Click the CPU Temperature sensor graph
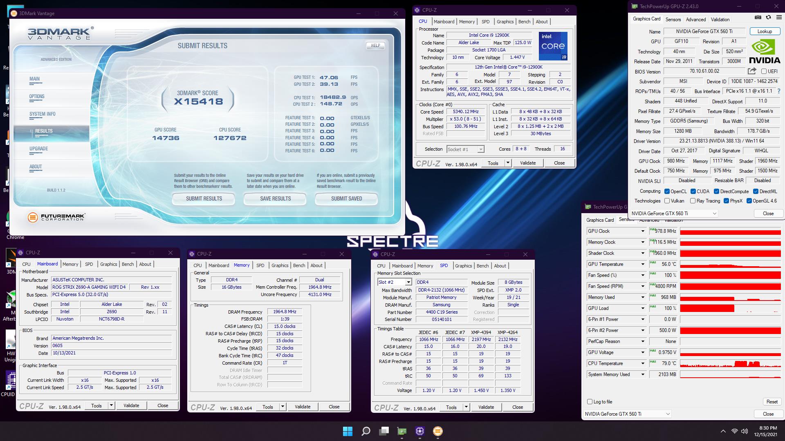The width and height of the screenshot is (785, 441). 730,363
